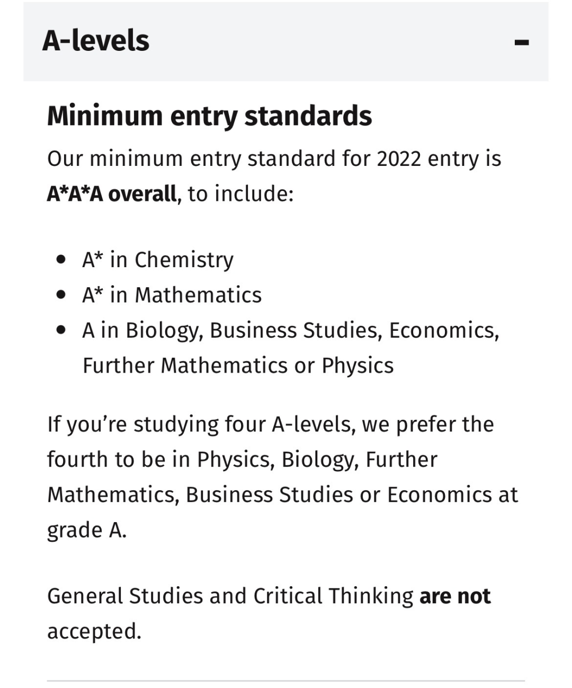Click the General Studies and Critical Thinking text

tap(230, 596)
